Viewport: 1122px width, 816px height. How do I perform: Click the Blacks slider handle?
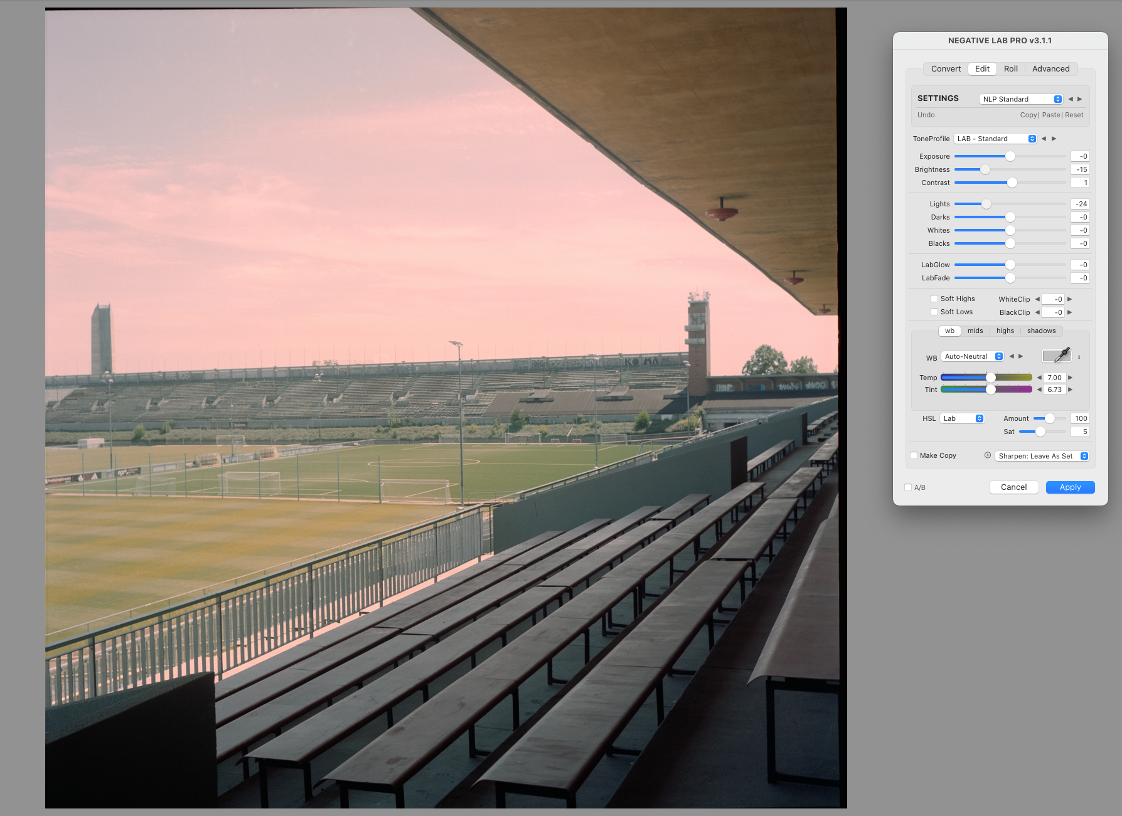[1010, 243]
